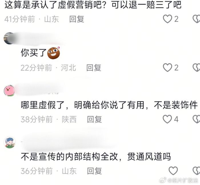Like the 41分钟前 山东 comment
Viewport: 200px width, 185px height.
(x=167, y=19)
